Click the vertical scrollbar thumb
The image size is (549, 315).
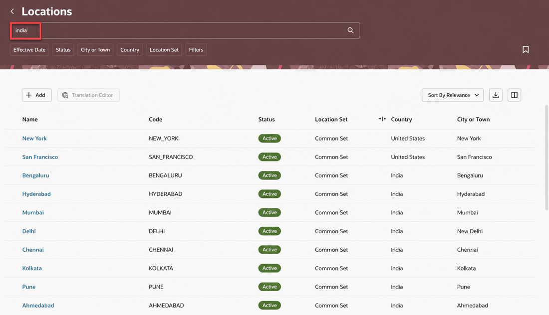coord(546,157)
